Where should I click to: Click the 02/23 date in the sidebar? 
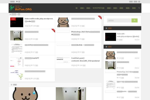click(137, 40)
